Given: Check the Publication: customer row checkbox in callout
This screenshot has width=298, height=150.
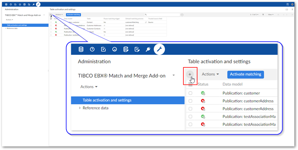Looking at the screenshot, I should point(190,93).
